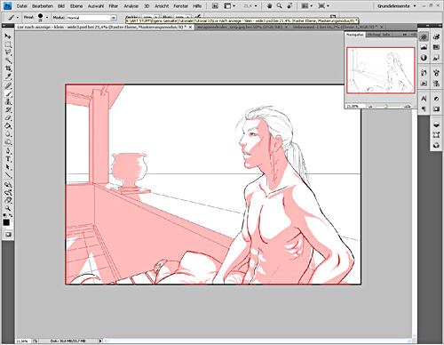Click the Navigator preview thumbnail

pos(381,70)
